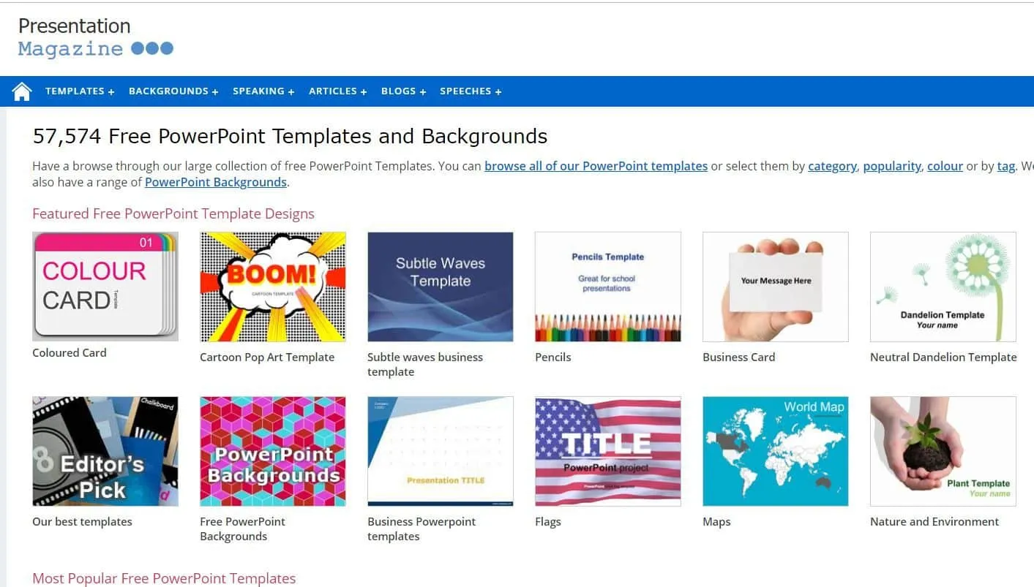Expand the BACKGROUNDS dropdown menu
Image resolution: width=1034 pixels, height=587 pixels.
pyautogui.click(x=169, y=91)
